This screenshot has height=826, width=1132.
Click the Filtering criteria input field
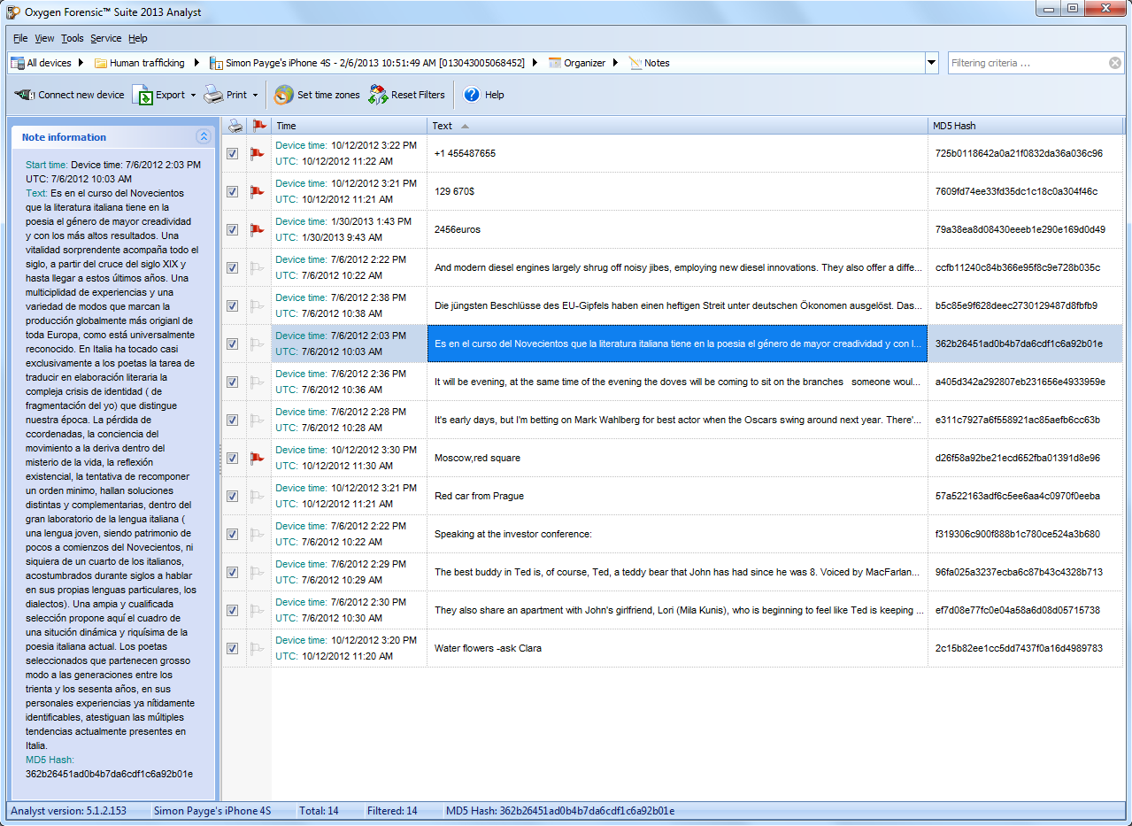coord(1028,63)
